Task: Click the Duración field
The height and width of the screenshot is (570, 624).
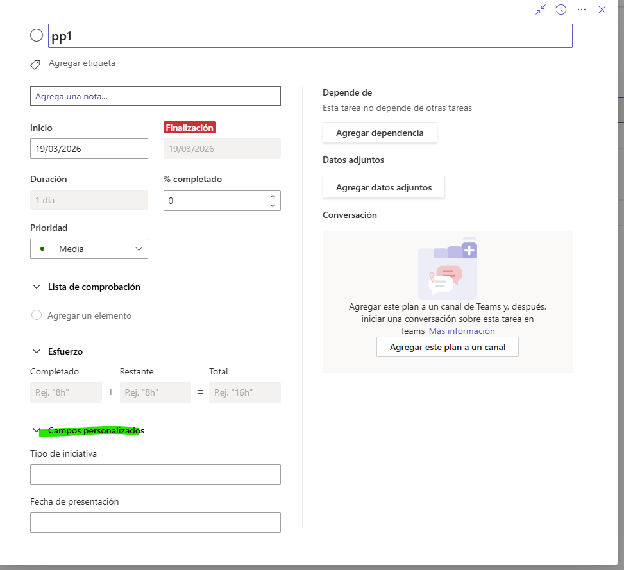Action: pos(89,200)
